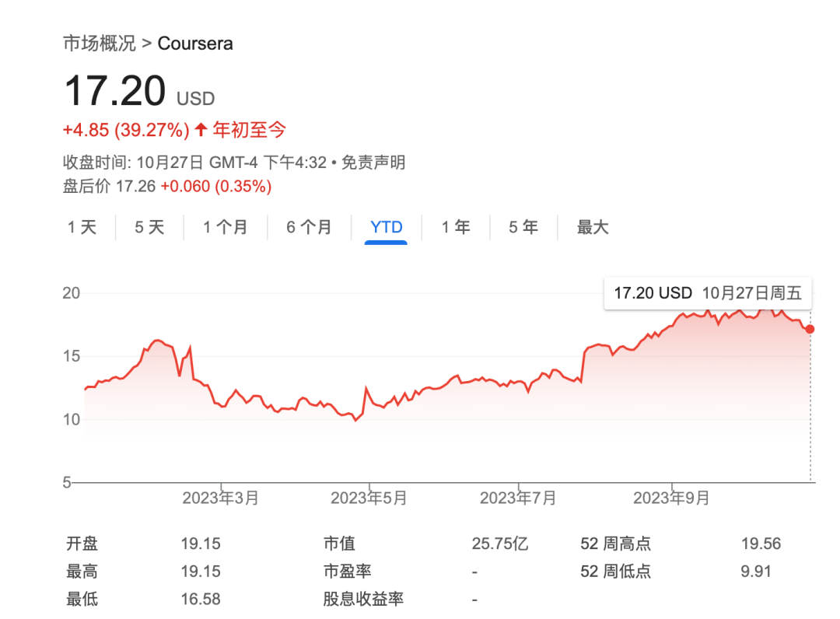Image resolution: width=840 pixels, height=619 pixels.
Task: View the 5 年 price history
Action: [523, 227]
